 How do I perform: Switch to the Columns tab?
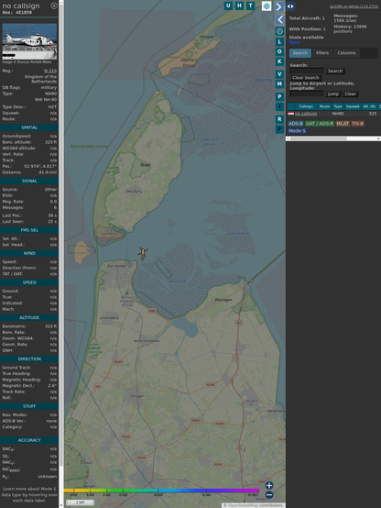[346, 53]
